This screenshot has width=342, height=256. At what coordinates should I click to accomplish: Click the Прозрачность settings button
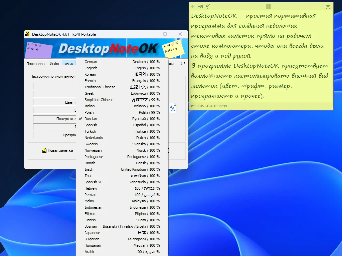tap(54, 135)
